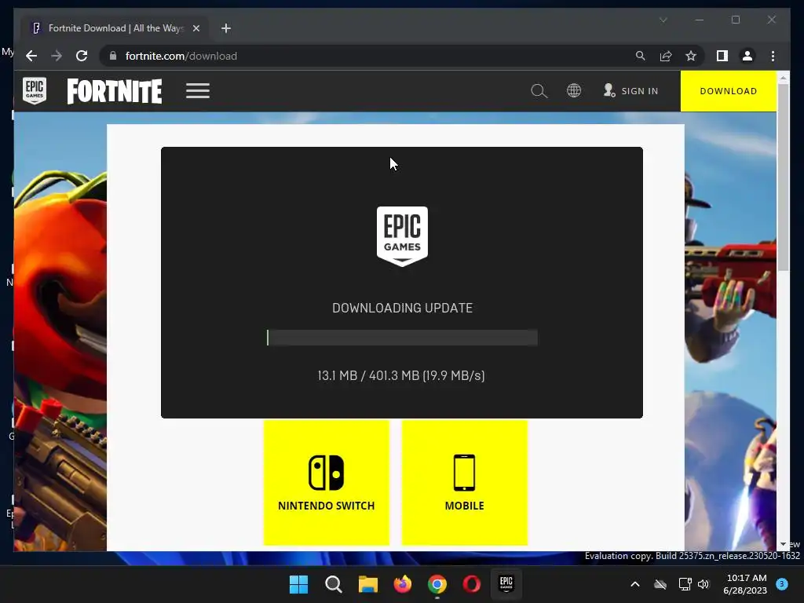
Task: Expand the hidden system tray icons
Action: click(x=634, y=584)
